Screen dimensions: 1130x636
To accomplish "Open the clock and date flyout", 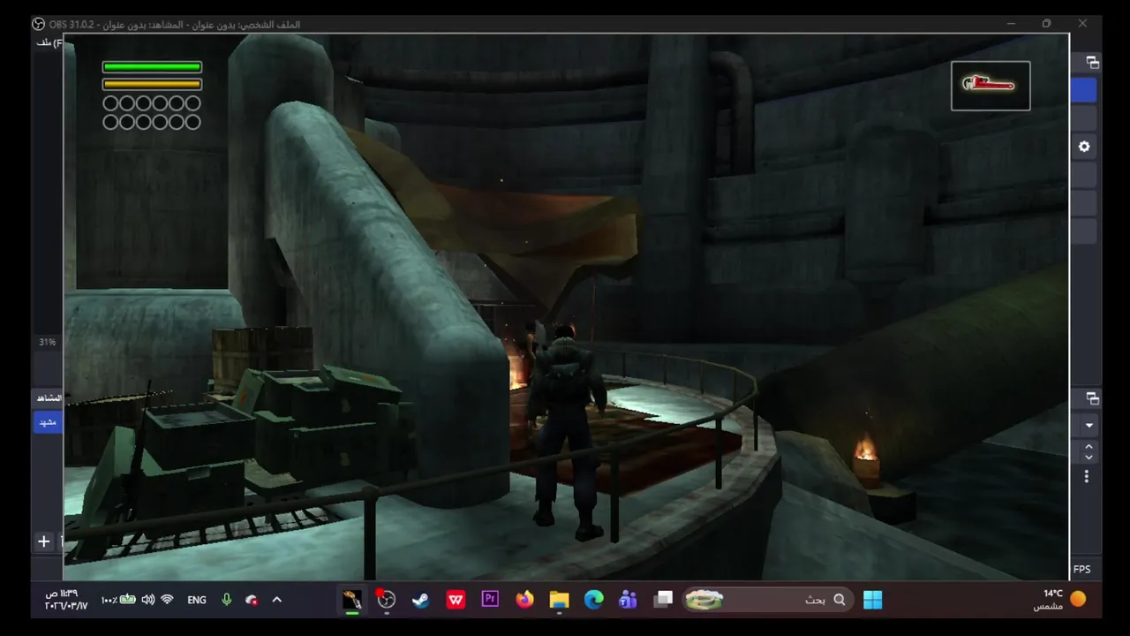I will (66, 600).
